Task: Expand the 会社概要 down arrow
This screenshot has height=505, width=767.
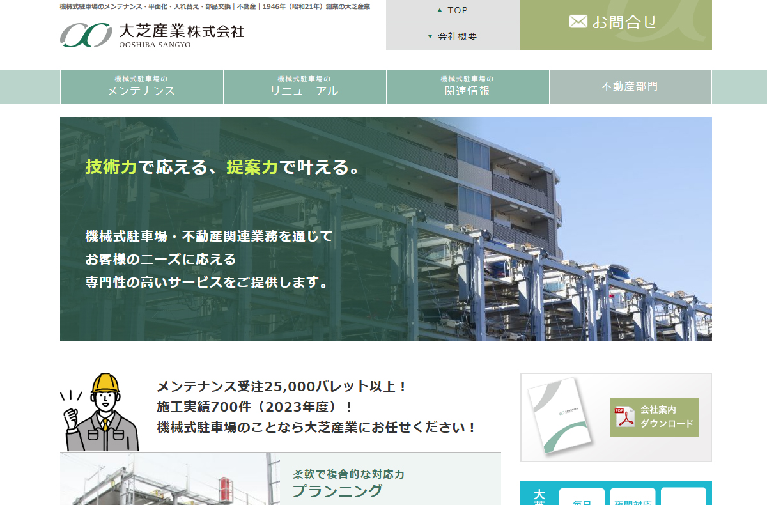Action: (x=430, y=36)
